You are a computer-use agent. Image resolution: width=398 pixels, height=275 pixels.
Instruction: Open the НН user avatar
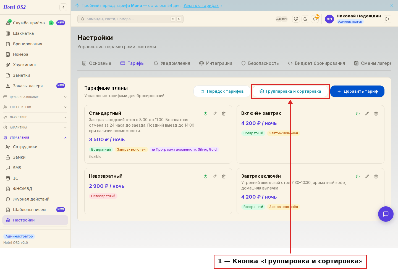tap(329, 19)
